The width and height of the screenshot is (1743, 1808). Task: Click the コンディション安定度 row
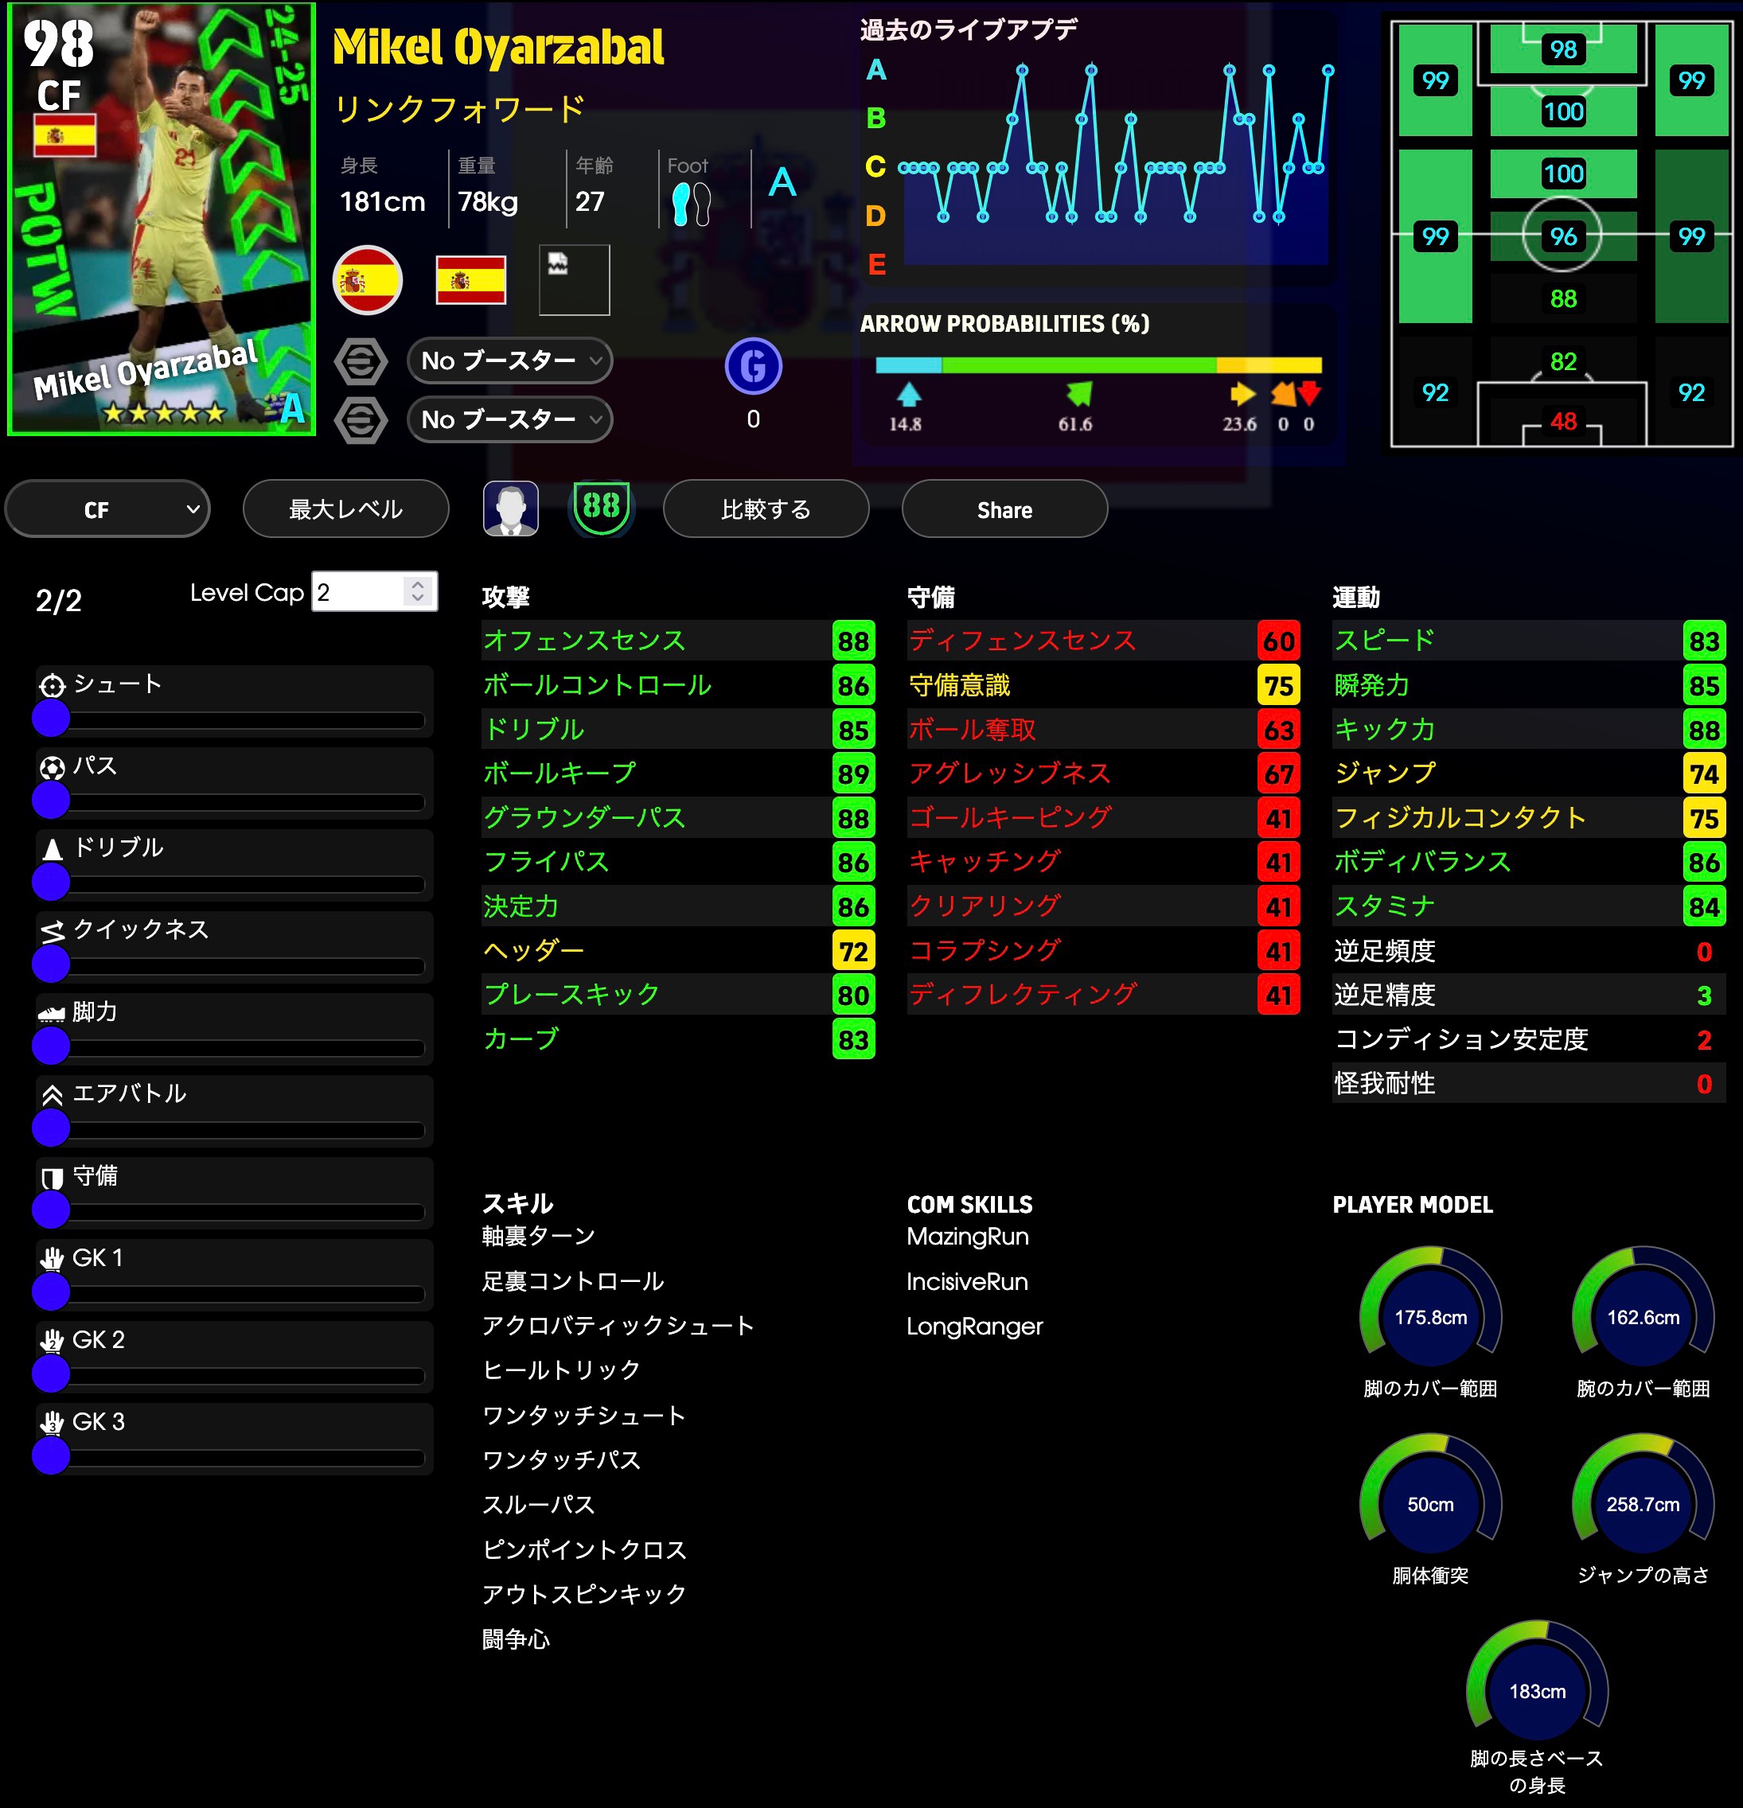point(1529,1039)
